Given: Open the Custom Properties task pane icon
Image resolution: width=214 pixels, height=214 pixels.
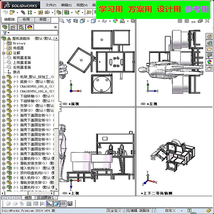Looking at the screenshot, I should 209,68.
